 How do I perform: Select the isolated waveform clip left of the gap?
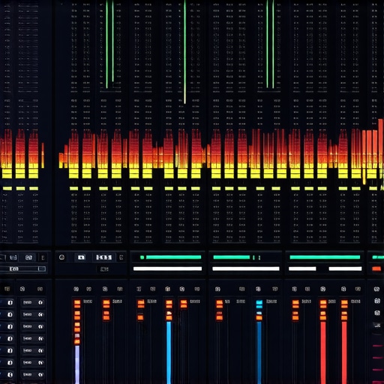pos(43,155)
